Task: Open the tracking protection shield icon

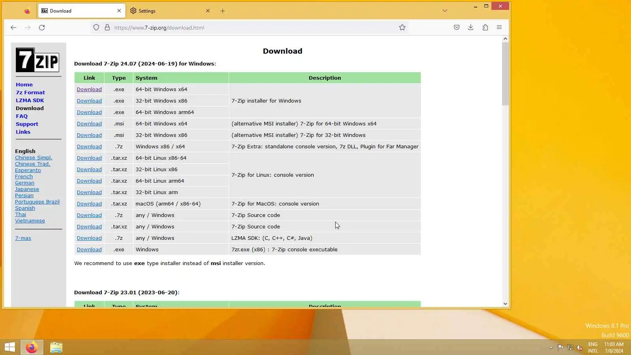Action: coord(96,28)
